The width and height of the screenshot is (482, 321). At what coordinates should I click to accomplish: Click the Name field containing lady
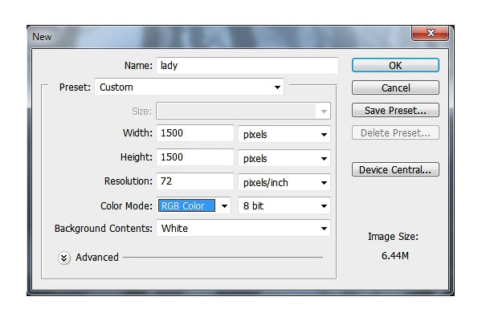[247, 66]
